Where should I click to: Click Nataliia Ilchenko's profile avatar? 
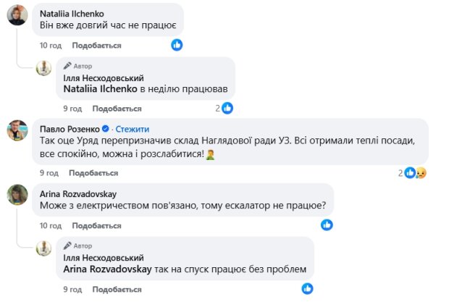tap(17, 16)
